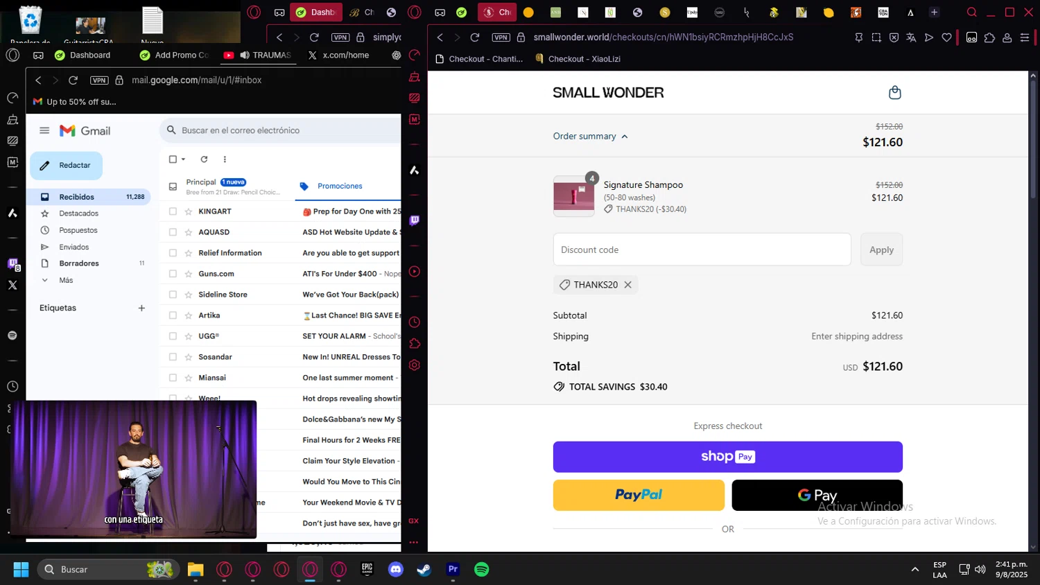The image size is (1040, 585).
Task: Tick the Guns.com email checkbox
Action: tap(173, 274)
